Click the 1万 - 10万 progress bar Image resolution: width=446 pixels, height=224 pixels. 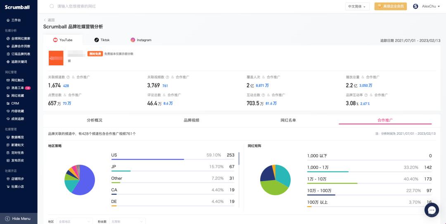click(x=370, y=183)
